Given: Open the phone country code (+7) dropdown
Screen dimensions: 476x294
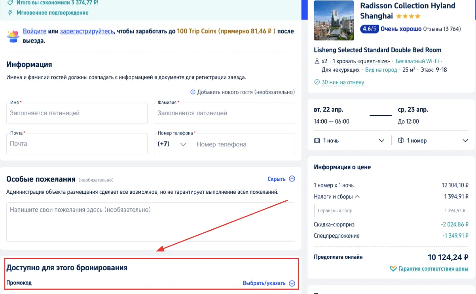Looking at the screenshot, I should [172, 144].
